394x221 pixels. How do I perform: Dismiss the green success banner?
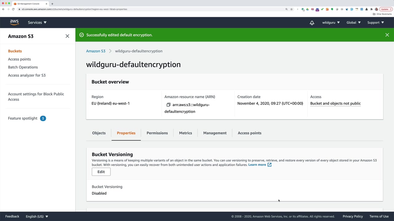pyautogui.click(x=387, y=35)
